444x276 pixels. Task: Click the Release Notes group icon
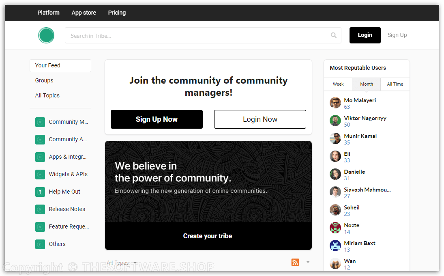point(40,209)
